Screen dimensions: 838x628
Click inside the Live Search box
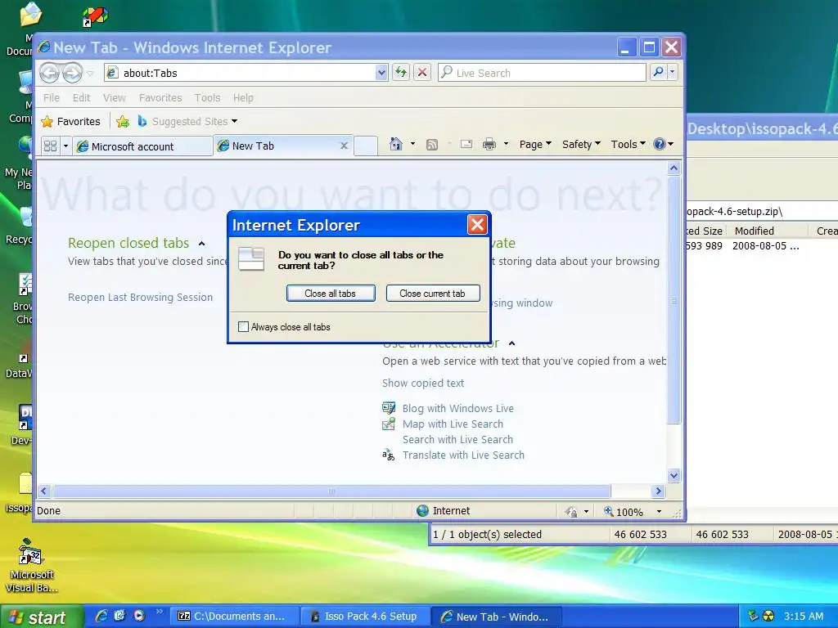[x=542, y=73]
